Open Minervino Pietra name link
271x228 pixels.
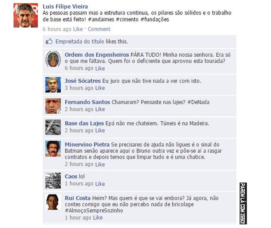87,144
